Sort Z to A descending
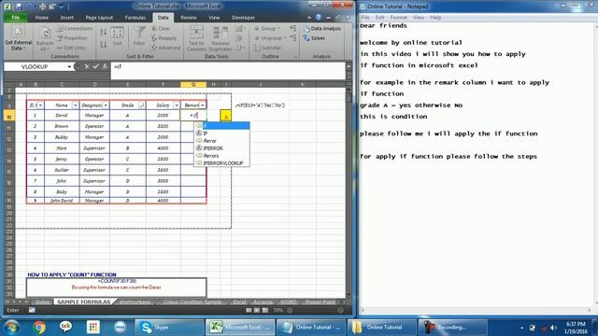Viewport: 598px width, 336px height. tap(103, 45)
